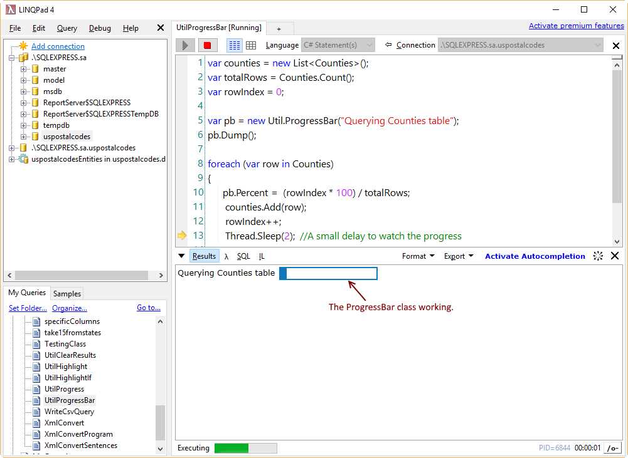Expand the .\SQLEXPRESS.sa.uspostalcodes connection node
Image resolution: width=628 pixels, height=458 pixels.
pyautogui.click(x=12, y=148)
